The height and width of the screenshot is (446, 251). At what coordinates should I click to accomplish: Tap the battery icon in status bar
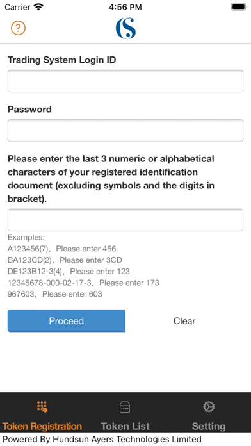pyautogui.click(x=238, y=7)
